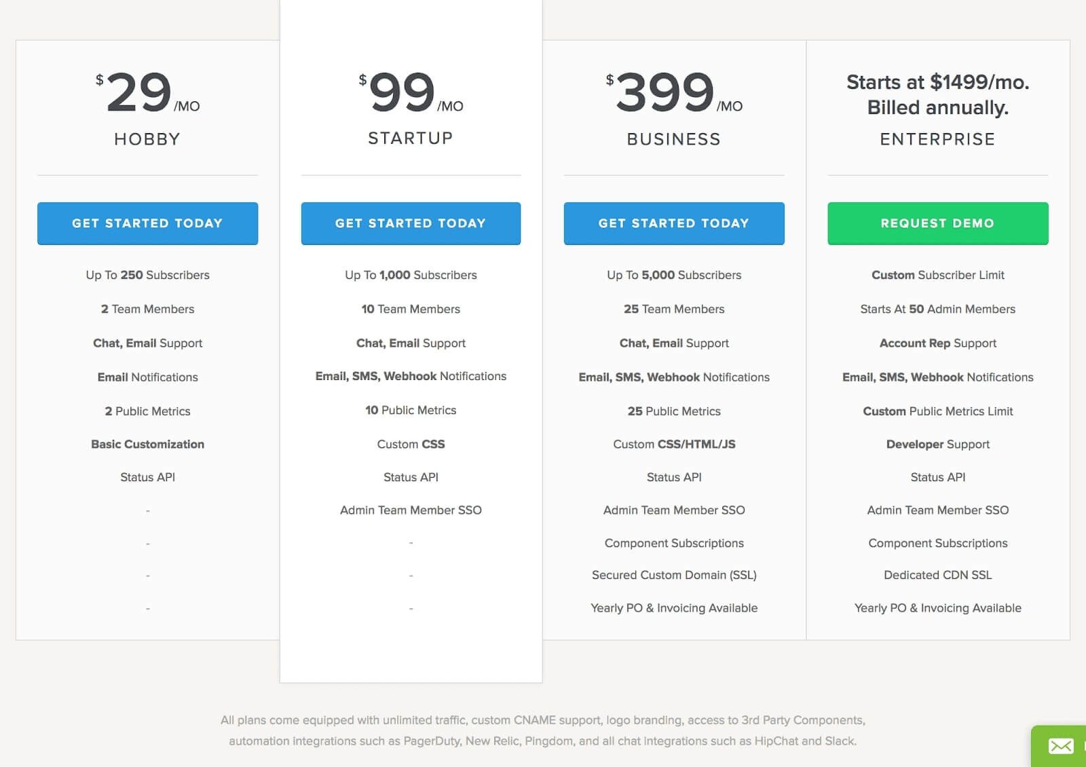Click Get Started Today under Hobby plan
Image resolution: width=1086 pixels, height=767 pixels.
pos(147,223)
